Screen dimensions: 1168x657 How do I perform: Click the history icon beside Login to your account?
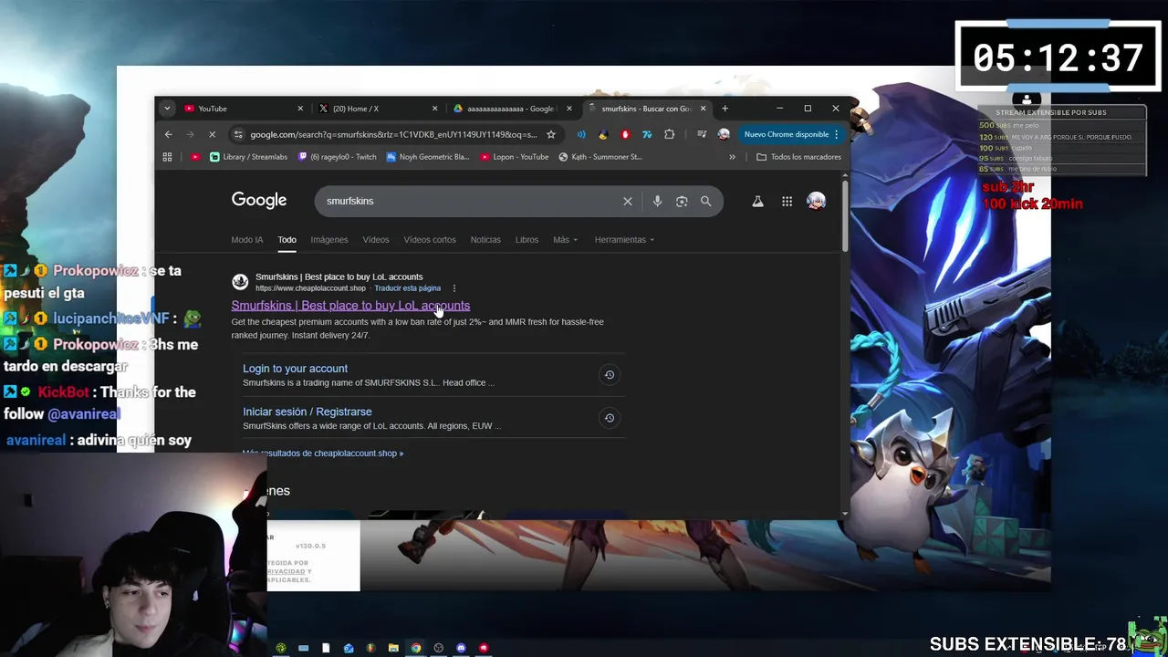610,375
